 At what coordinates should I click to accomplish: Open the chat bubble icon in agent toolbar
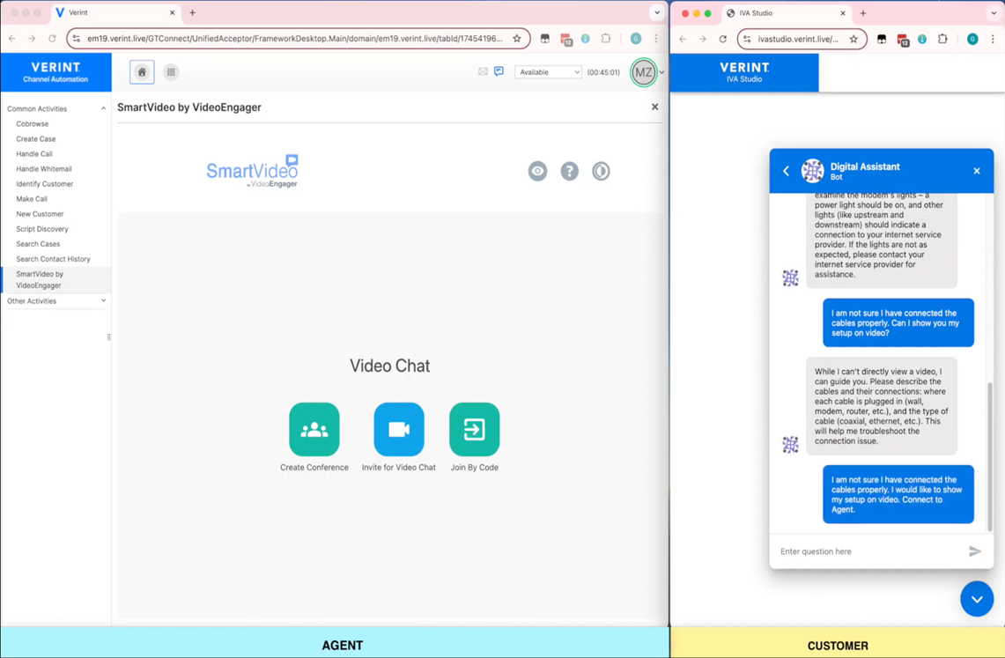[x=499, y=71]
